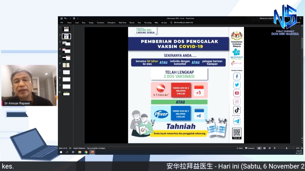Open the Slide Show ribbon tab
This screenshot has width=305, height=171.
122,23
